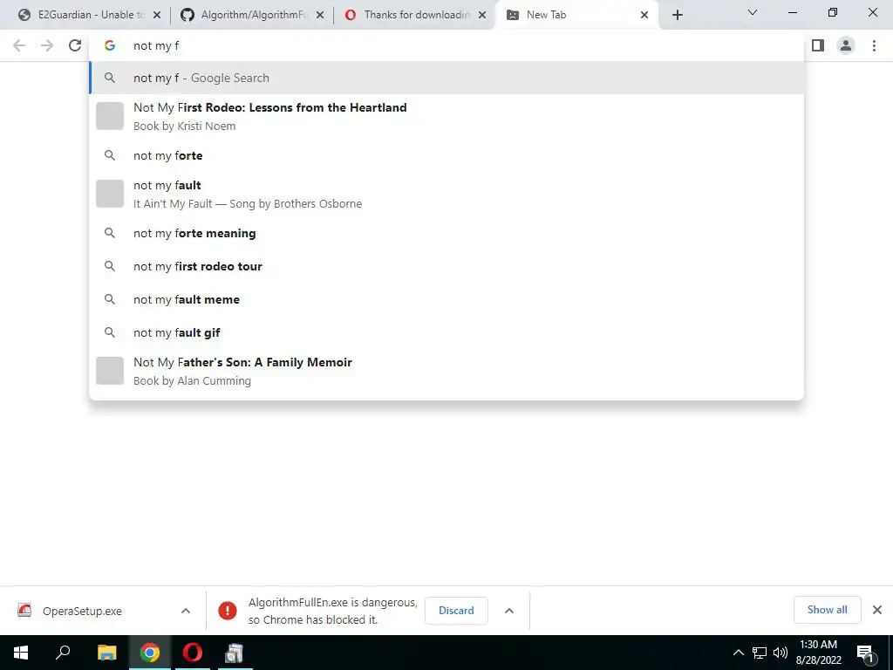Close the Algorithm GitHub tab
Viewport: 893px width, 670px height.
pos(320,16)
